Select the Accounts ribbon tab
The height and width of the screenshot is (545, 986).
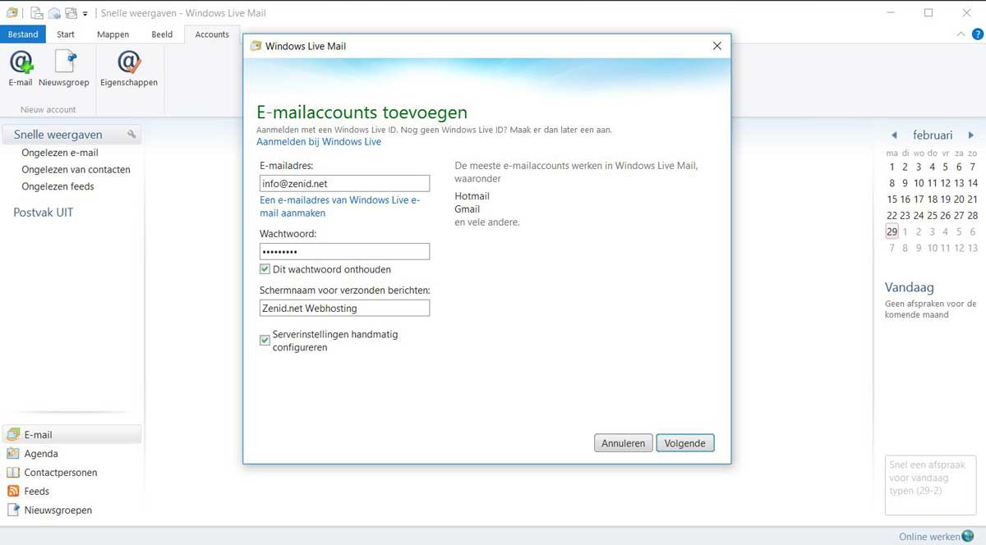212,34
